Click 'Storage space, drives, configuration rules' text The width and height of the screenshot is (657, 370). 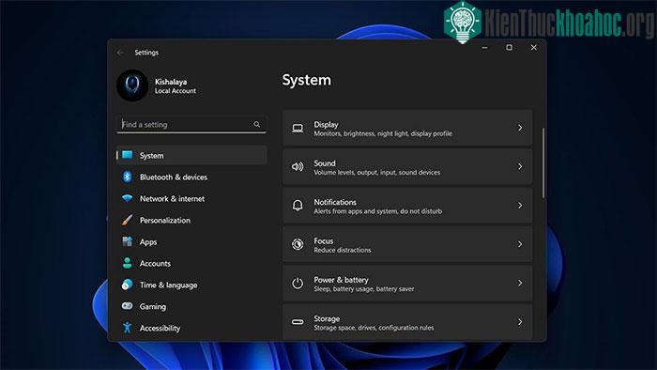pos(374,328)
